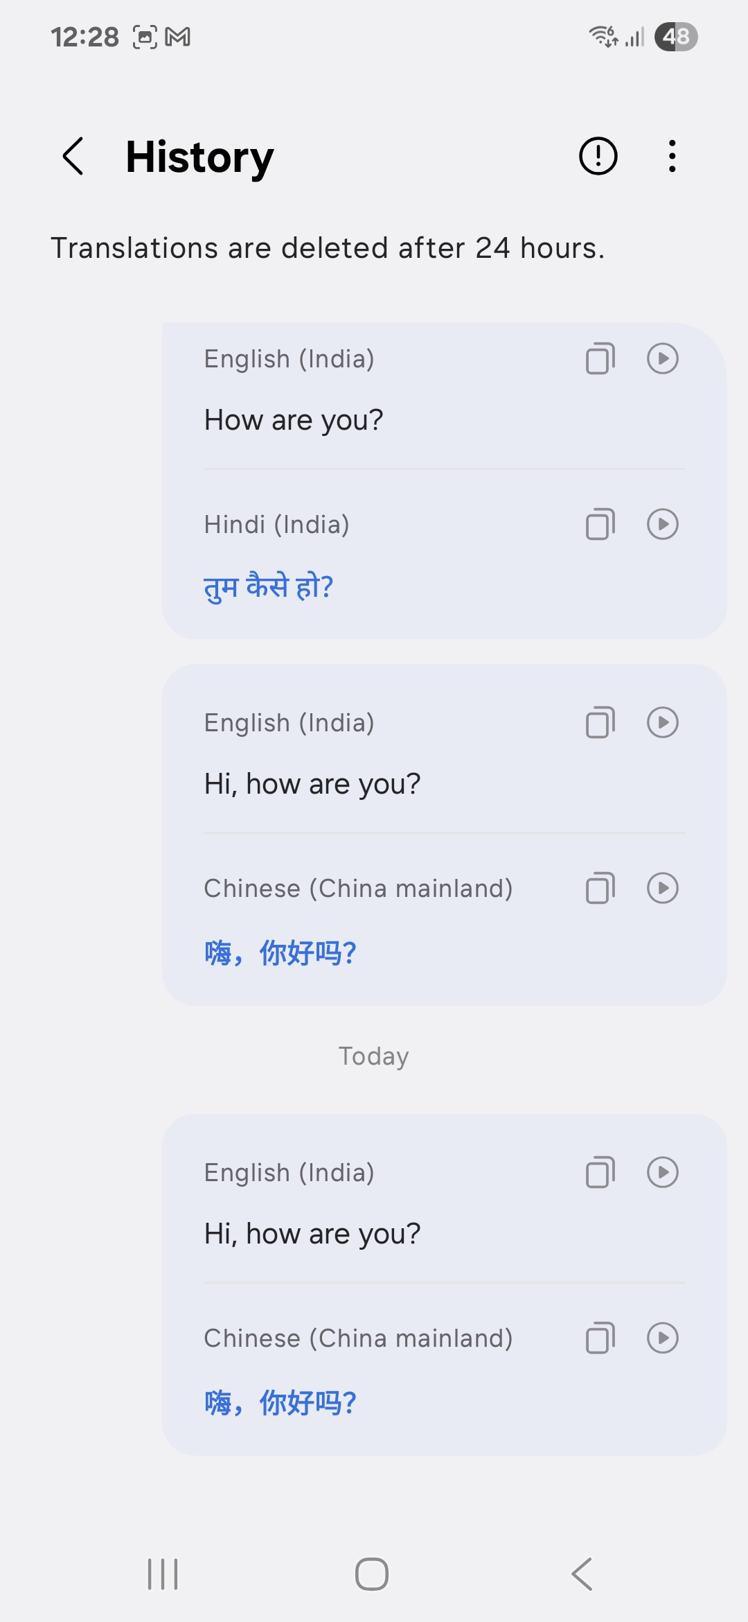Image resolution: width=748 pixels, height=1622 pixels.
Task: Copy the Chinese translation above the Today label
Action: [600, 888]
